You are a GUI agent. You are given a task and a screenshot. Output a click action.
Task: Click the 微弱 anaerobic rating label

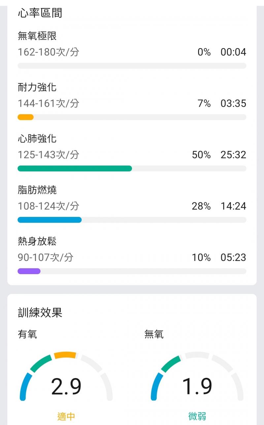[197, 416]
